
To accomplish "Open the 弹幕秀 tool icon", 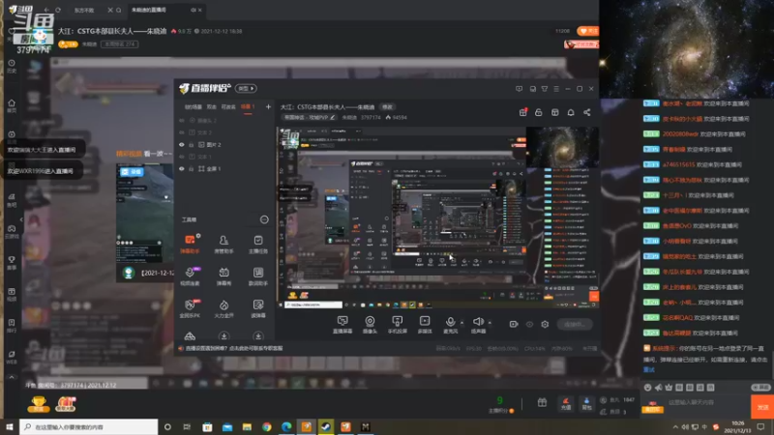I will (223, 276).
